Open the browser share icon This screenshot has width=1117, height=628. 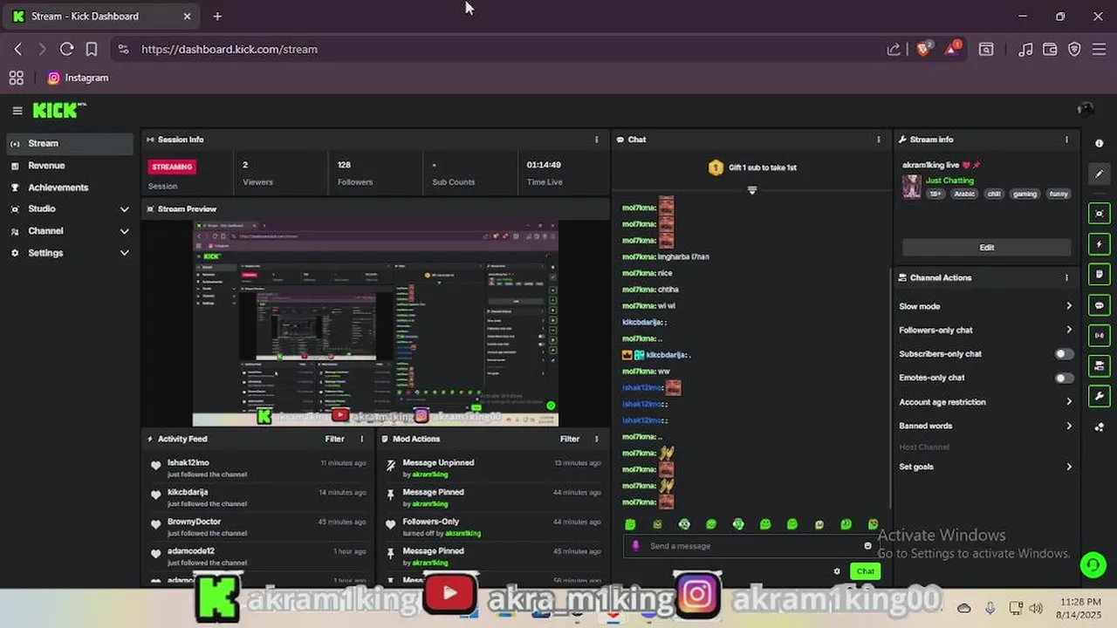point(894,50)
